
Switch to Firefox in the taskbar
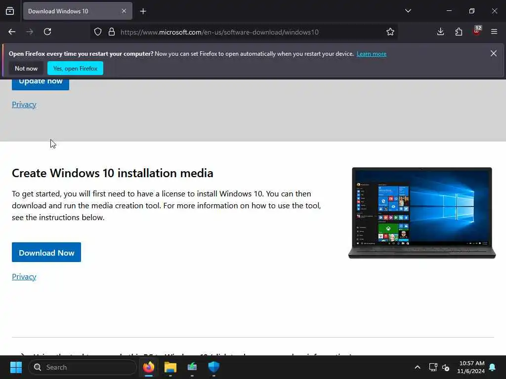pos(149,367)
